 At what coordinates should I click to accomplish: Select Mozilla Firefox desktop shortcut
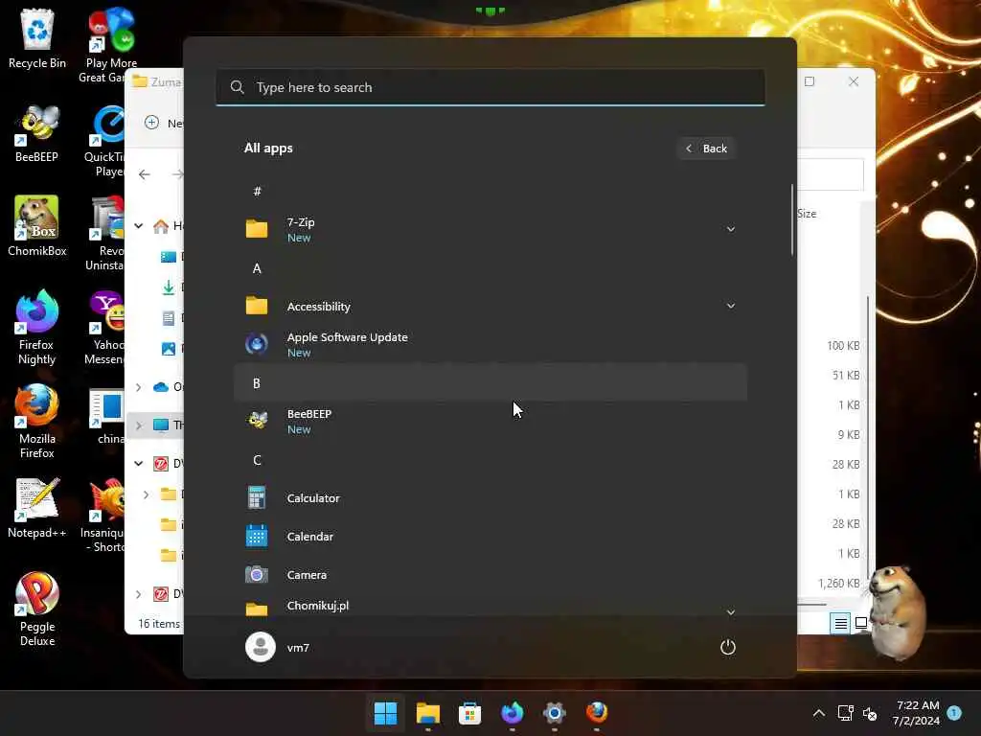click(37, 422)
